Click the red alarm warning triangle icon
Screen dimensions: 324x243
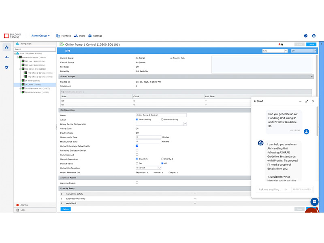point(279,44)
